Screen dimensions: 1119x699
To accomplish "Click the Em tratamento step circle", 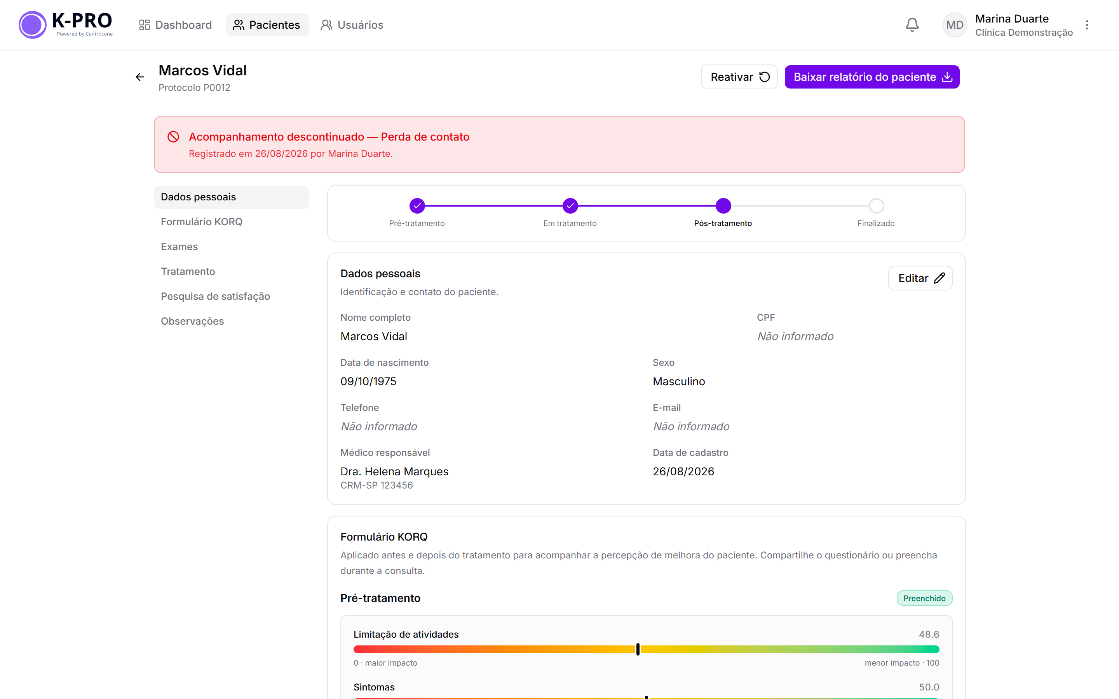I will (570, 206).
